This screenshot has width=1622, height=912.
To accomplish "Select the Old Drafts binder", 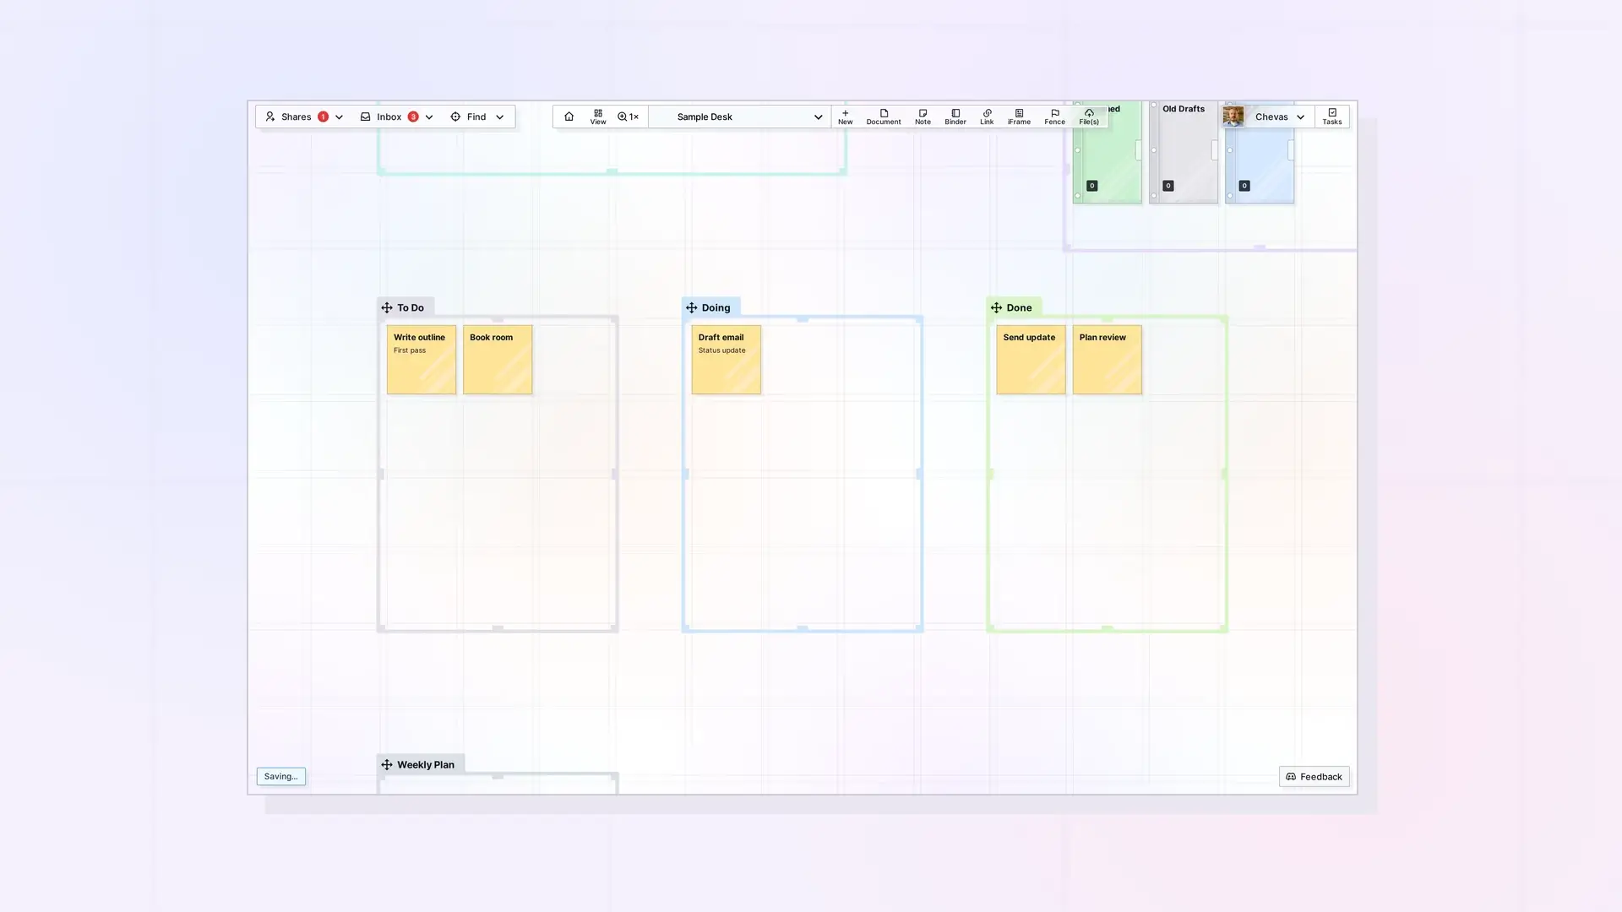I will 1184,152.
